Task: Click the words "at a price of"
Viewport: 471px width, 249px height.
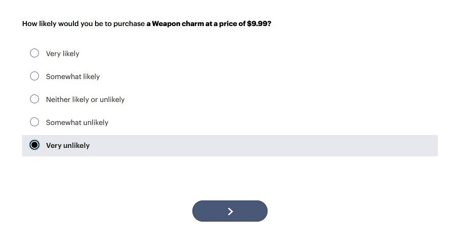Action: click(x=226, y=24)
